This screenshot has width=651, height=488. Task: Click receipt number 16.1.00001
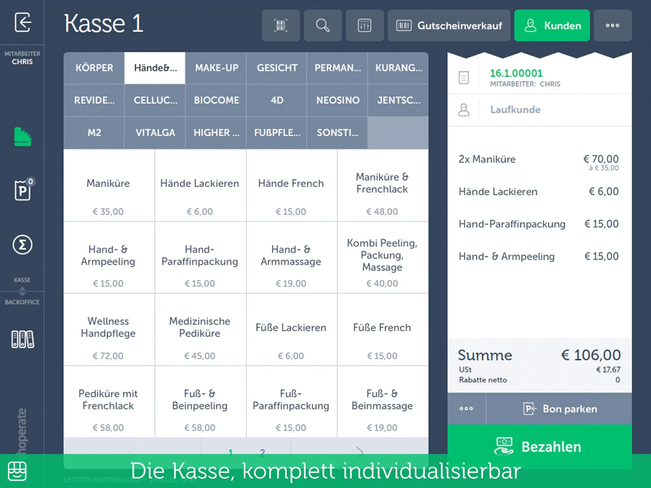(x=516, y=73)
